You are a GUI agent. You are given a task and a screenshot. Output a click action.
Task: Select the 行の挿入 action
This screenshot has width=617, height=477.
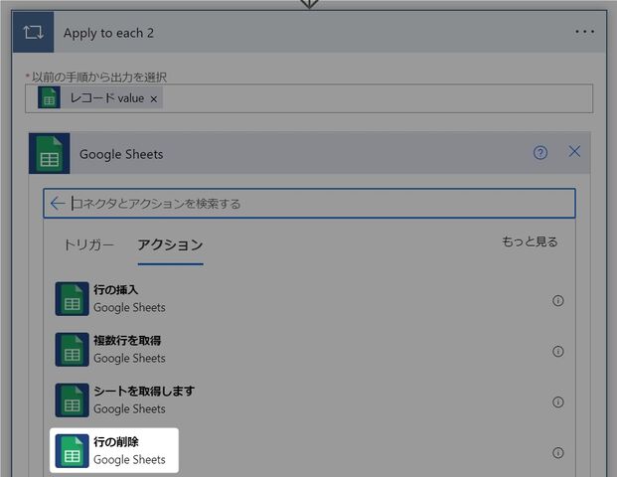(309, 299)
